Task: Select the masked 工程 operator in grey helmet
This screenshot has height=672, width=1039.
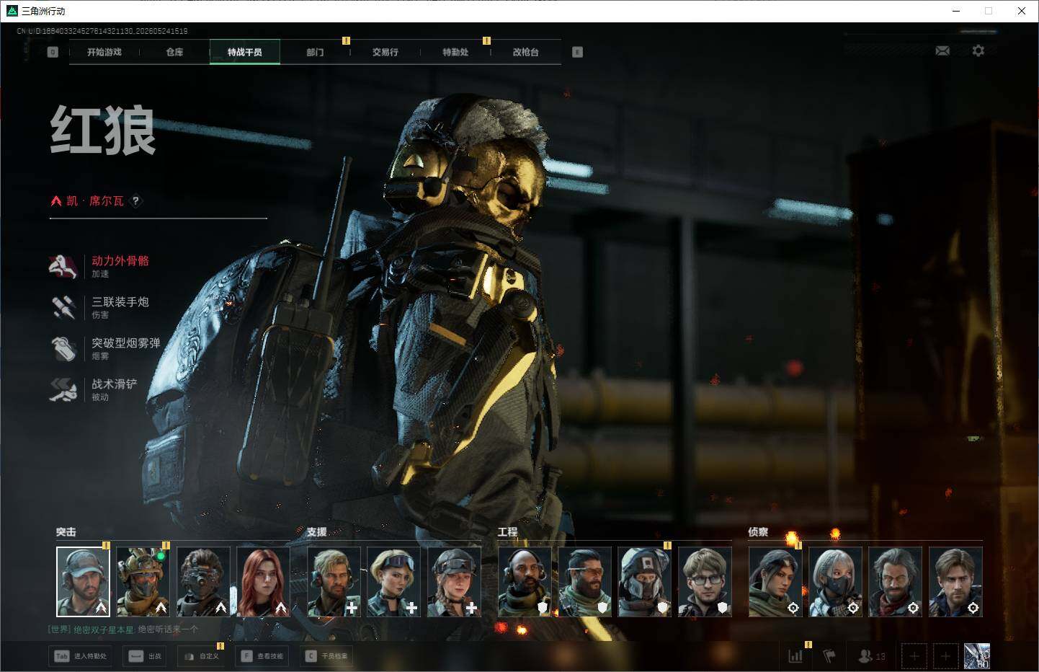Action: [x=645, y=582]
